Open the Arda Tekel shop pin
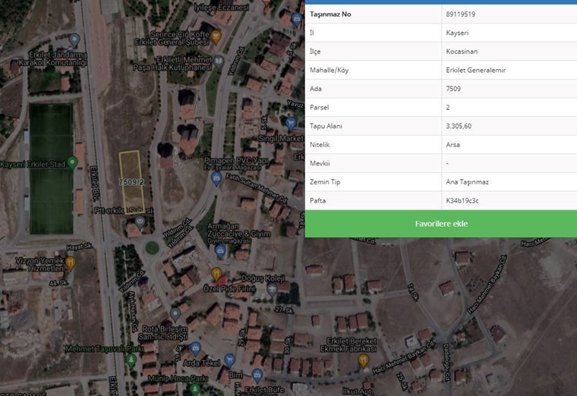 195,348
